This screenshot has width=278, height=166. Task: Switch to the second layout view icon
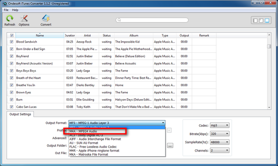tap(261, 20)
